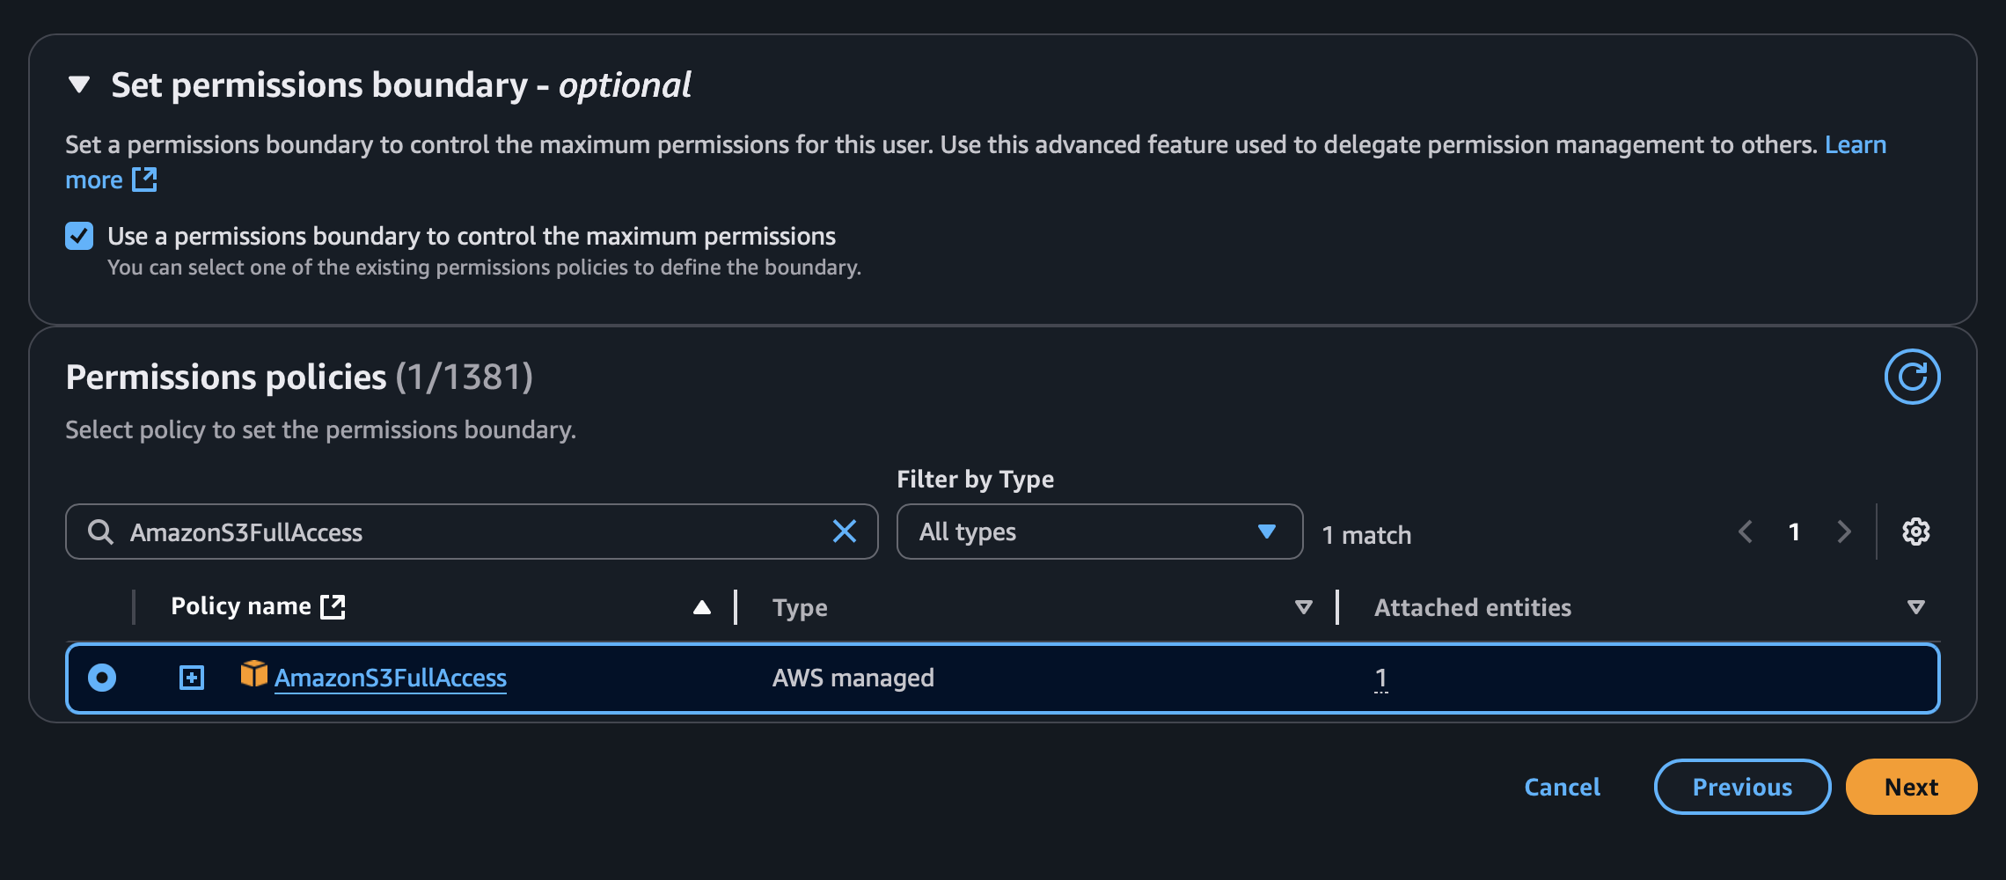This screenshot has height=880, width=2006.
Task: Refresh the permissions policies list
Action: pos(1911,377)
